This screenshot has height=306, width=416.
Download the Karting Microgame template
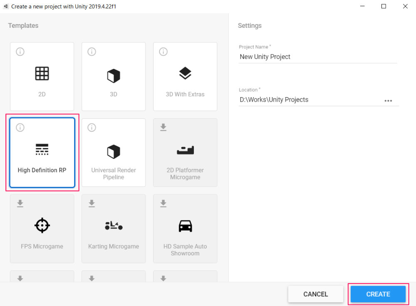tap(92, 203)
